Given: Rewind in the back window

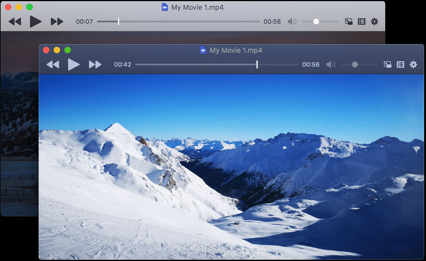Looking at the screenshot, I should [15, 22].
